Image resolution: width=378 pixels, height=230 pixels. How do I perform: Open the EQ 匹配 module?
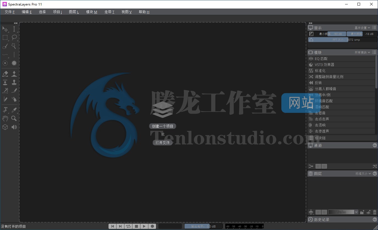(x=341, y=59)
